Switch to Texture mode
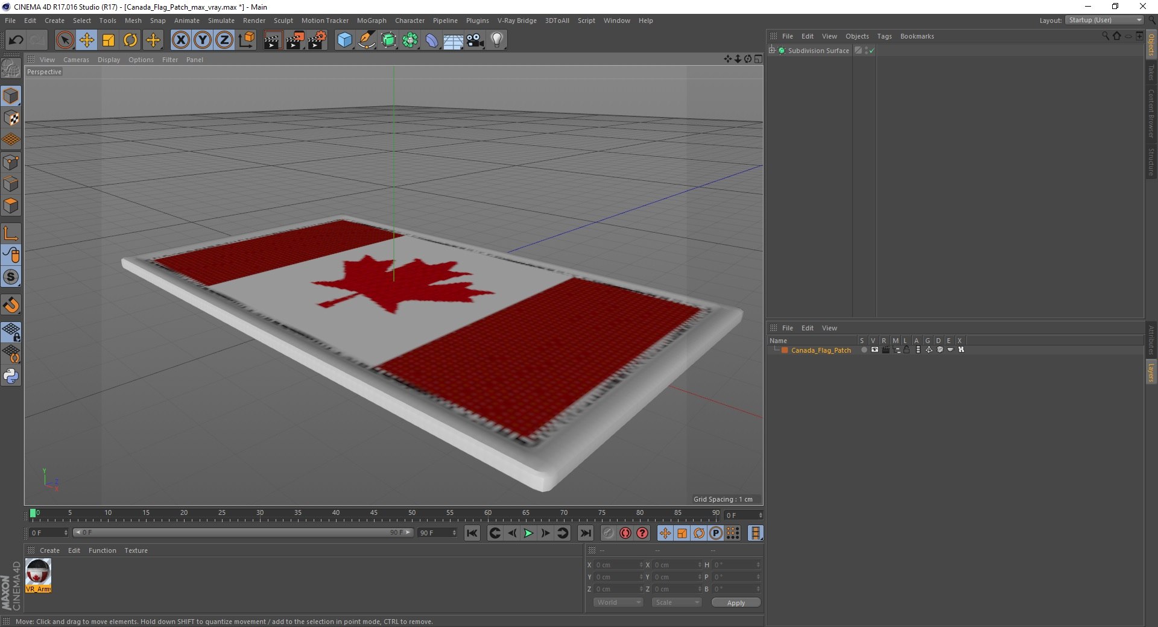The width and height of the screenshot is (1158, 627). coord(11,118)
